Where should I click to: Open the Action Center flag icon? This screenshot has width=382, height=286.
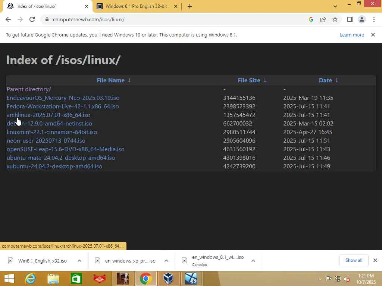(x=328, y=279)
